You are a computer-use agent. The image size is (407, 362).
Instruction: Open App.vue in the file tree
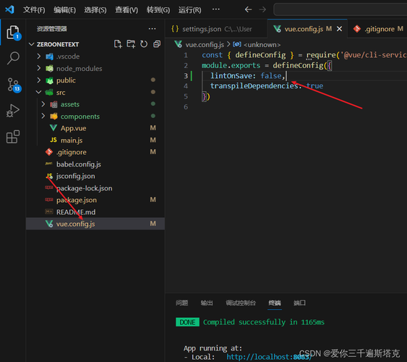pos(74,128)
